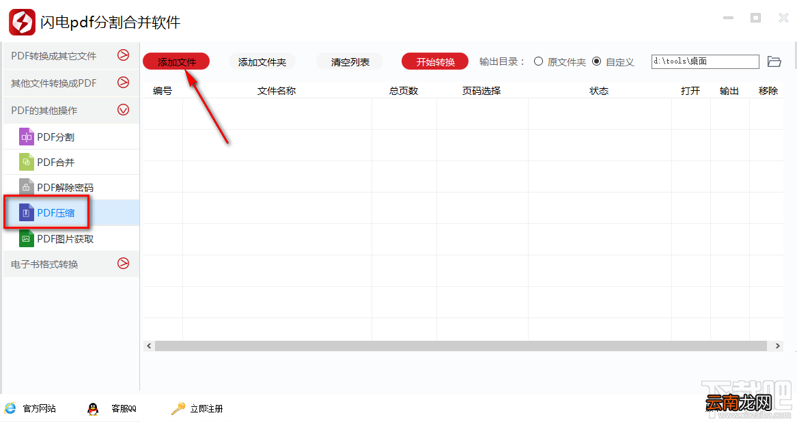Click the PDF合并 green icon
The height and width of the screenshot is (422, 797).
[27, 163]
